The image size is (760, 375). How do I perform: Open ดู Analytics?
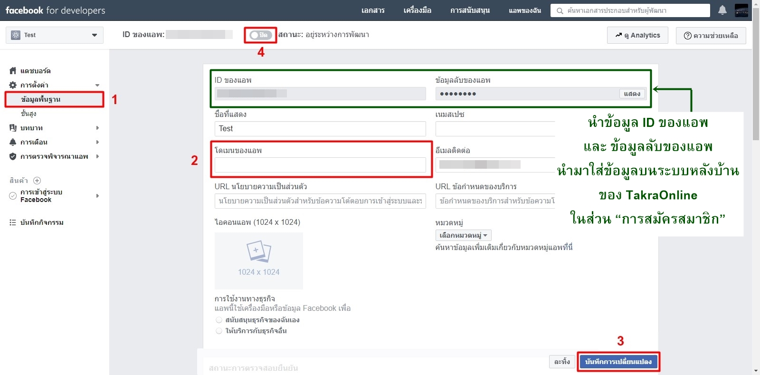[x=637, y=35]
